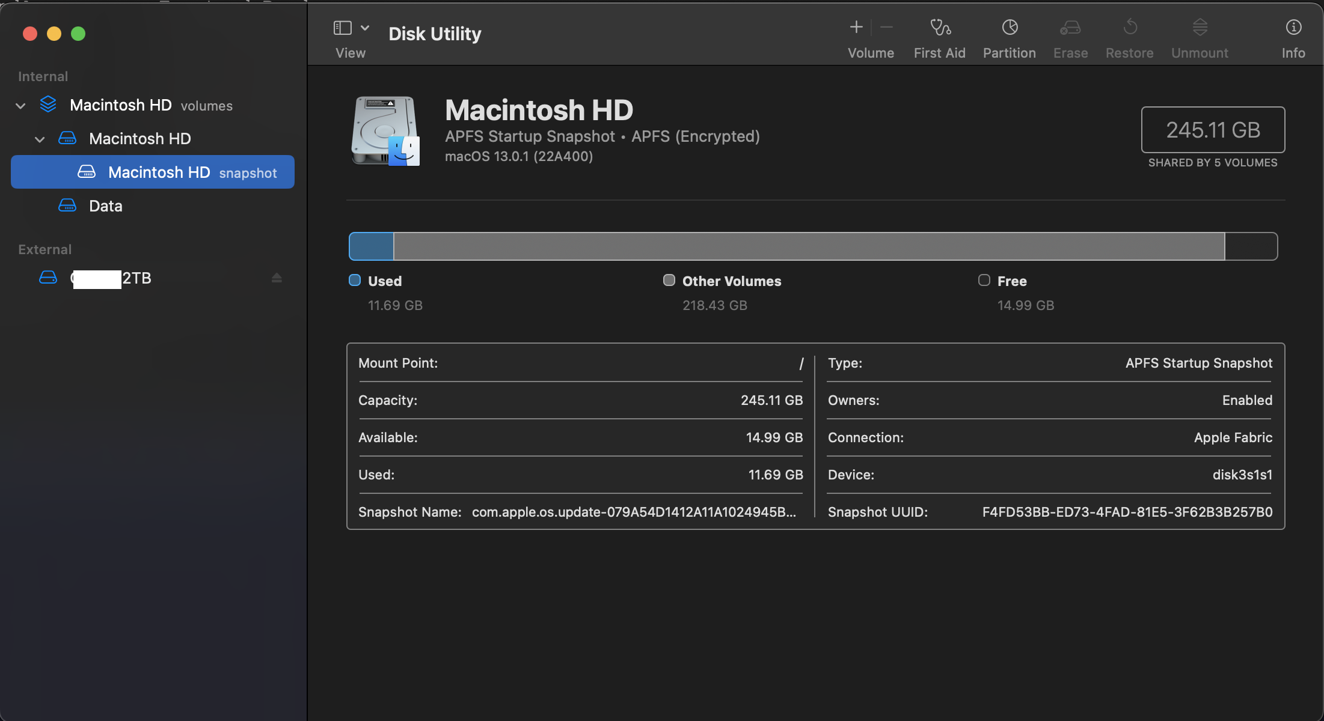
Task: Click the Used blue legend swatch
Action: pyautogui.click(x=355, y=280)
